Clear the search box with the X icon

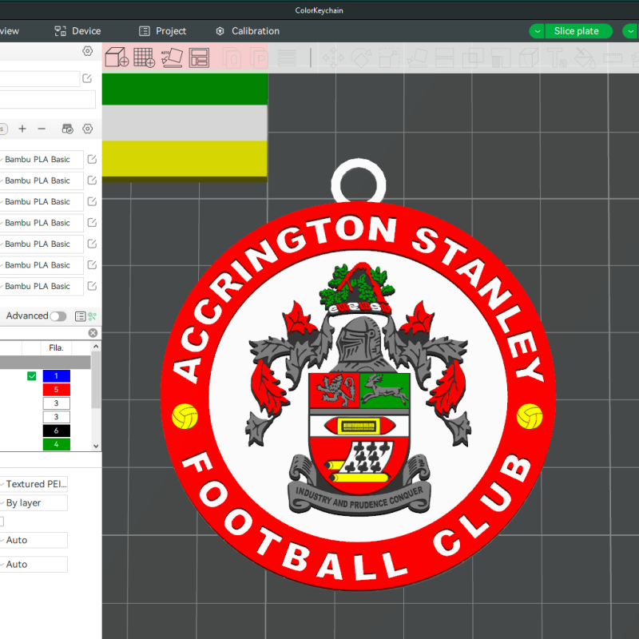(x=93, y=333)
